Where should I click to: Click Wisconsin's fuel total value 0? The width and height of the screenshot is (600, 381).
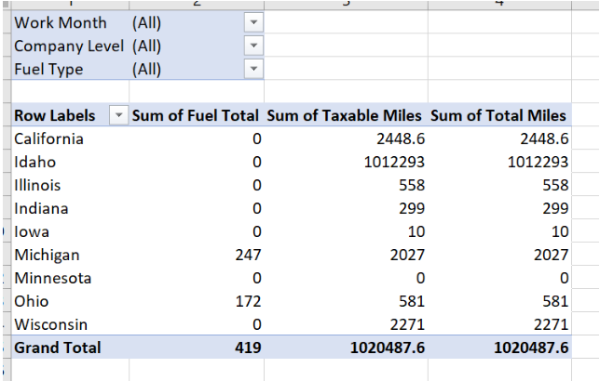pos(257,324)
